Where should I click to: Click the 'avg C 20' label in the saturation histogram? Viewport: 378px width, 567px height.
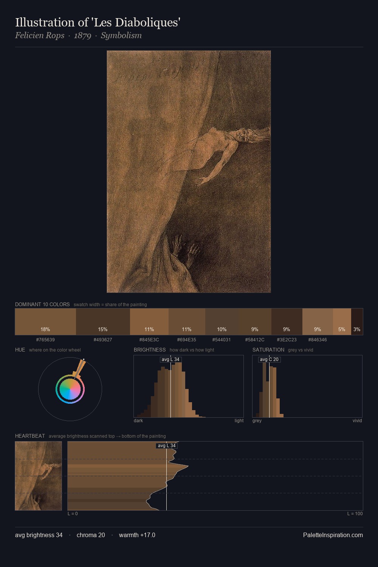[269, 359]
